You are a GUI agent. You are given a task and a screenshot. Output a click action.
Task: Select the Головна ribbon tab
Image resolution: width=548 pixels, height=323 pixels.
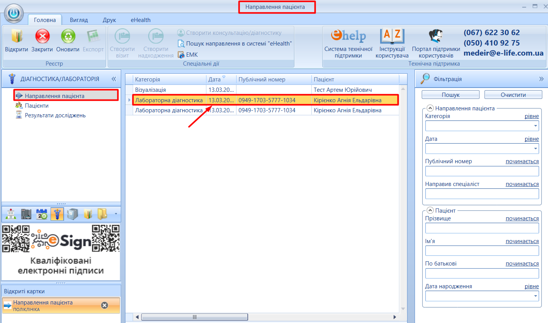pyautogui.click(x=45, y=20)
